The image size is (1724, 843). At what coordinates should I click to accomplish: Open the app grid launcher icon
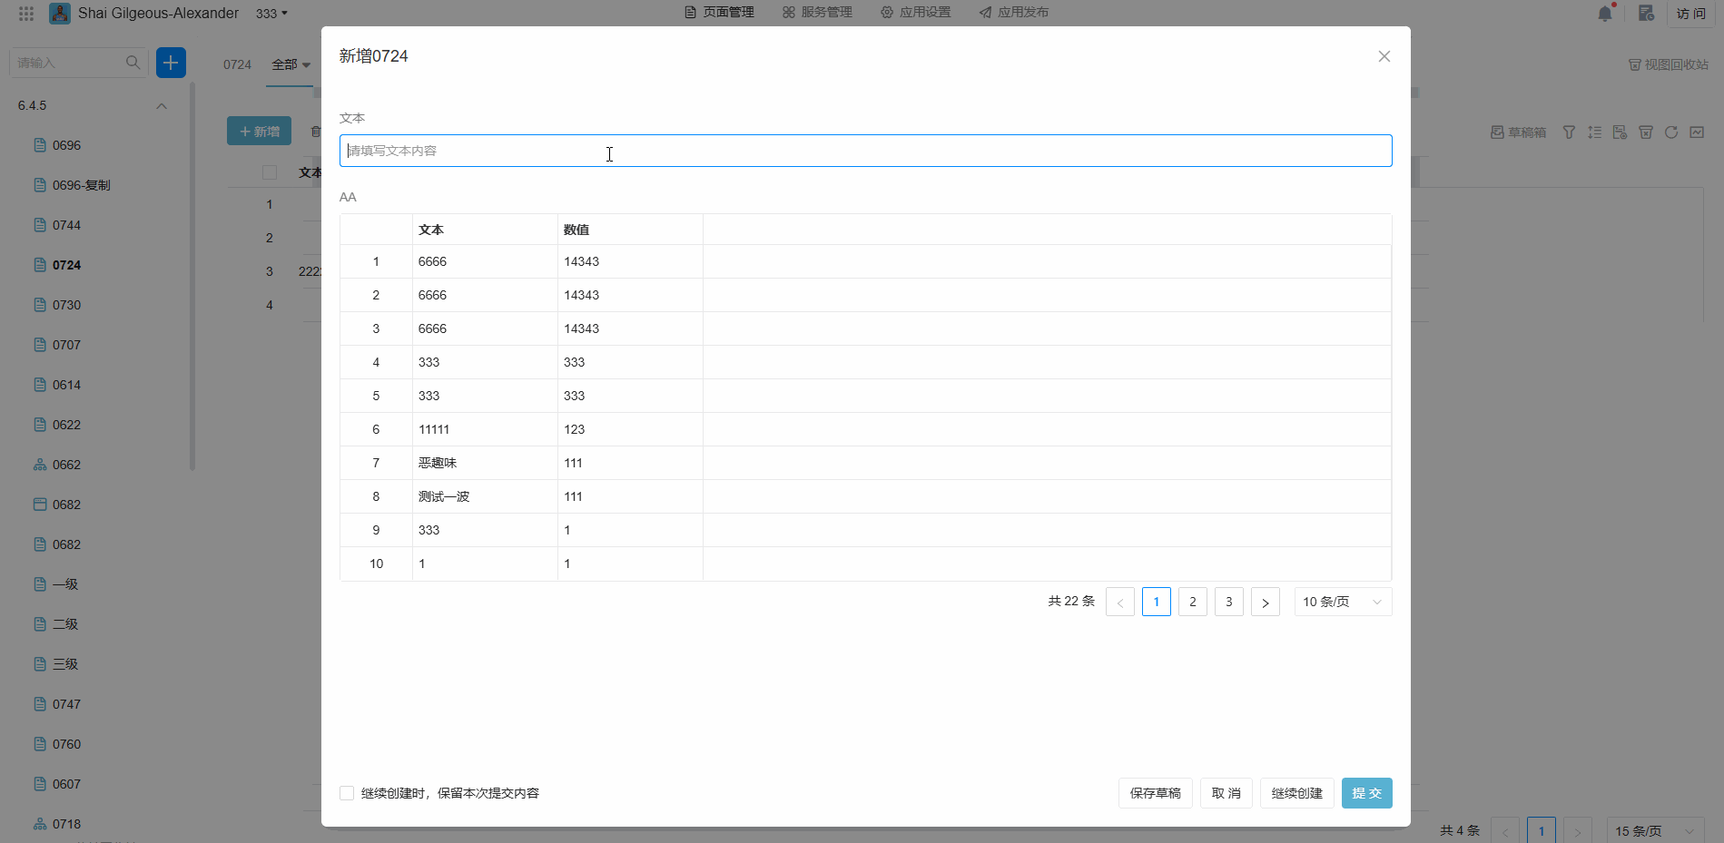coord(26,14)
